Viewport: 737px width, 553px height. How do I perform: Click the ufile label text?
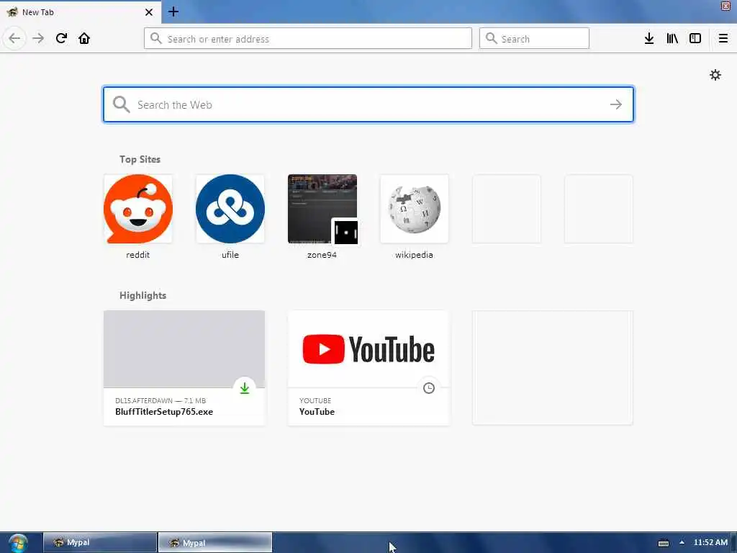pyautogui.click(x=230, y=255)
